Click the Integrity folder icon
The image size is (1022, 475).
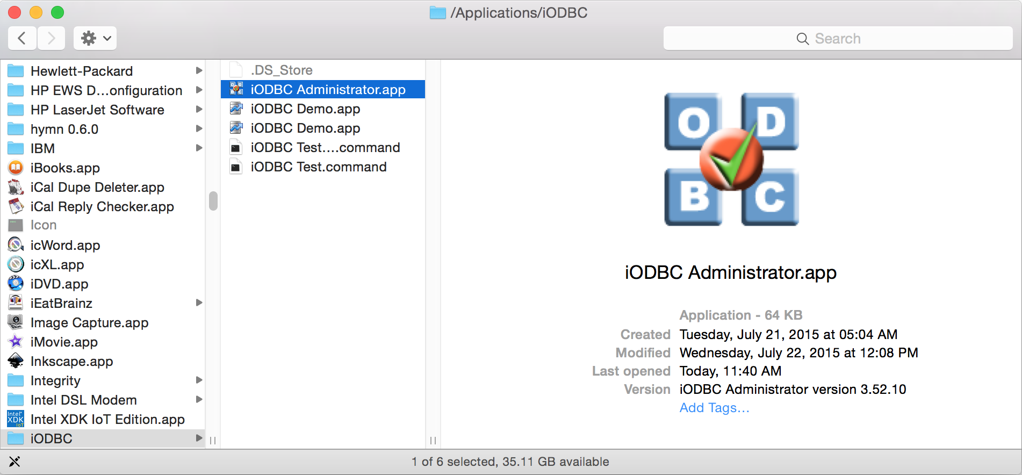pos(16,380)
